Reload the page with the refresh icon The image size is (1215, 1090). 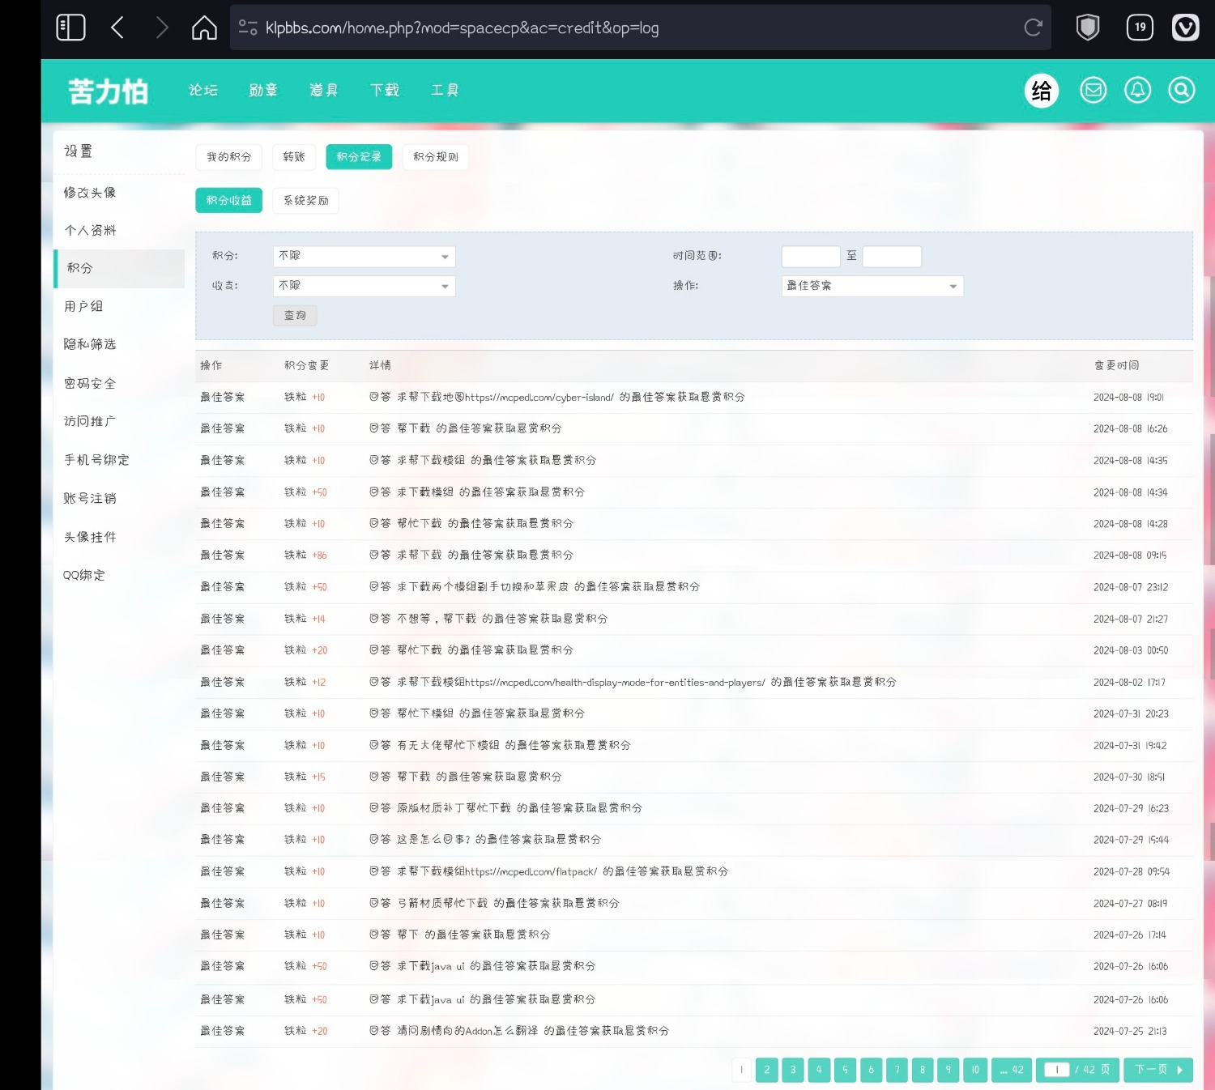pos(1033,28)
